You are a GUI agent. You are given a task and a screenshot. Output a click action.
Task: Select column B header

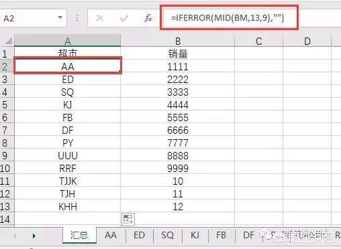click(x=178, y=41)
